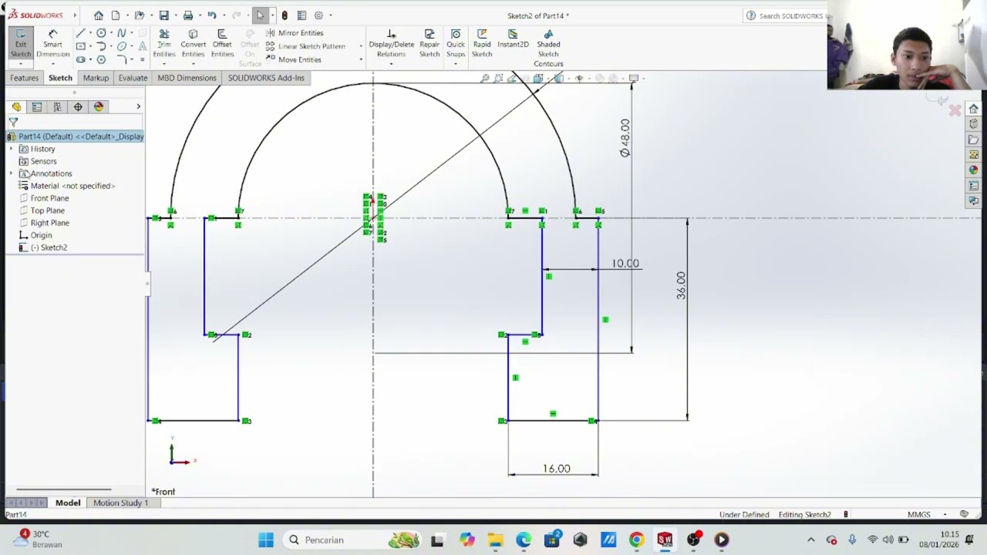The height and width of the screenshot is (555, 987).
Task: Create a New document
Action: pyautogui.click(x=116, y=15)
